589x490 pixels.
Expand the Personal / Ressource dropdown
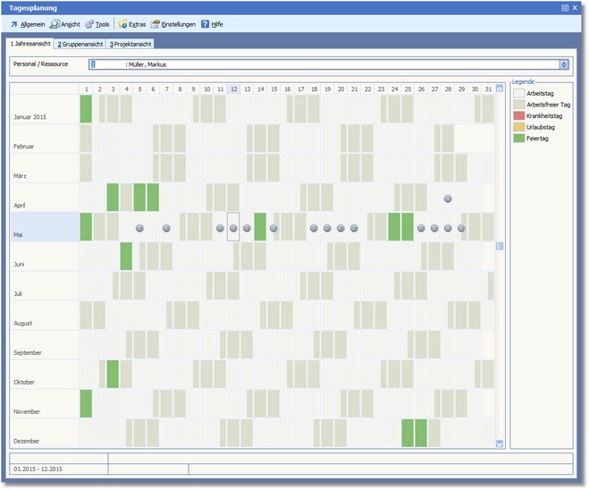pyautogui.click(x=564, y=64)
